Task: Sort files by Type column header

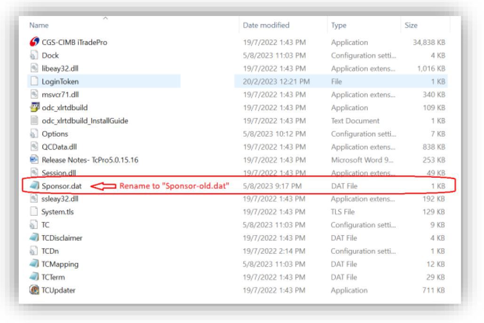Action: pyautogui.click(x=339, y=25)
